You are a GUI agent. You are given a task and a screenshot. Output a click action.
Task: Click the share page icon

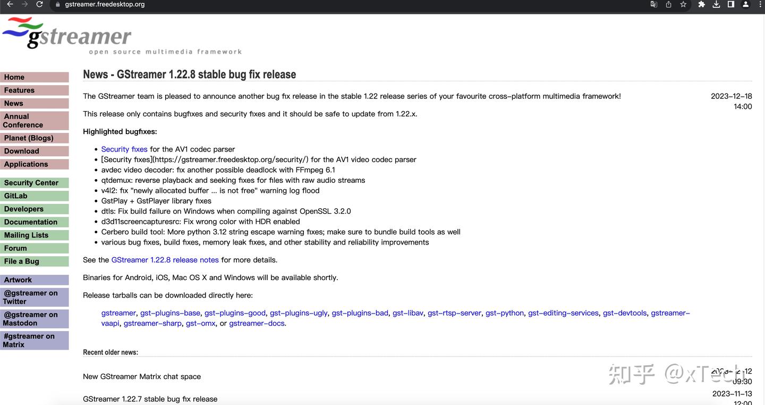point(668,4)
